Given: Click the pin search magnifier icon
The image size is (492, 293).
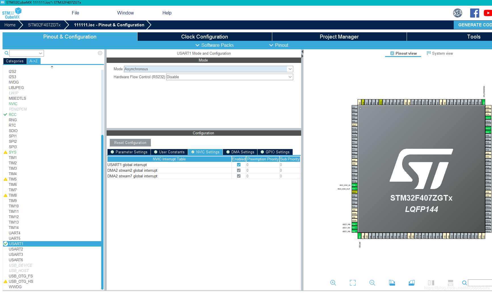Looking at the screenshot, I should pos(464,283).
